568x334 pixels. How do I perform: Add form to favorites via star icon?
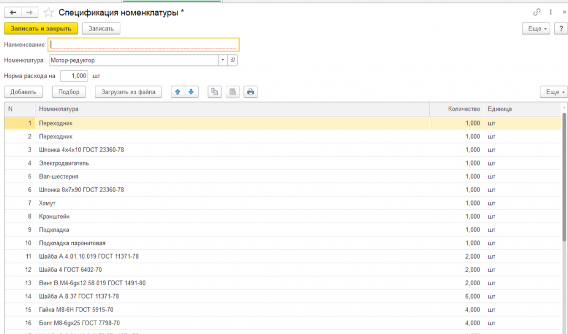click(49, 13)
